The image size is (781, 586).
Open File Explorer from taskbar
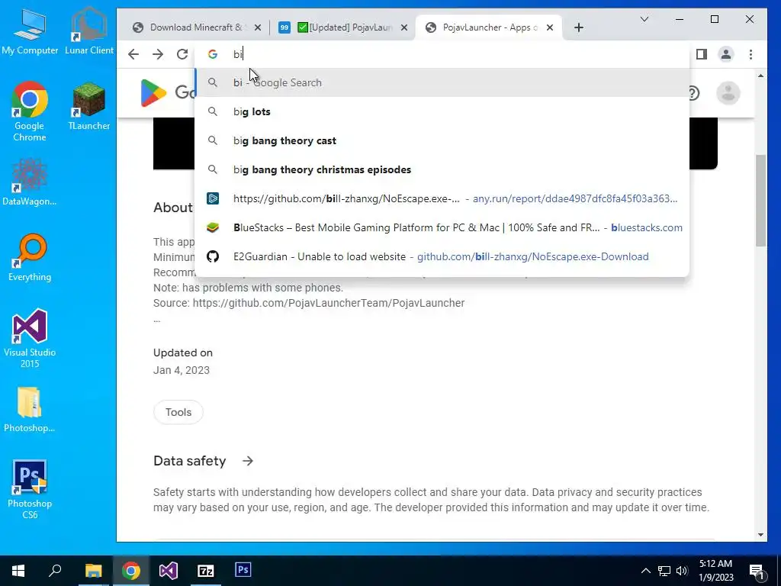coord(93,571)
